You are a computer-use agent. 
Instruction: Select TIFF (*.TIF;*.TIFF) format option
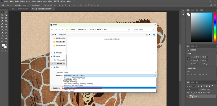point(110,90)
